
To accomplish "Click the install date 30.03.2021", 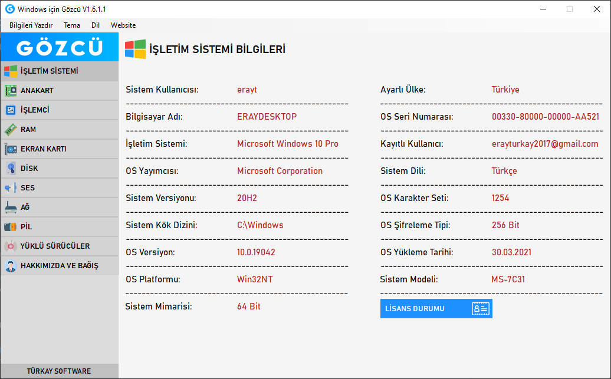I will tap(512, 252).
